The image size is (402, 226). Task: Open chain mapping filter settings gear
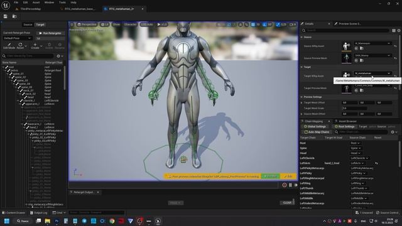point(393,132)
